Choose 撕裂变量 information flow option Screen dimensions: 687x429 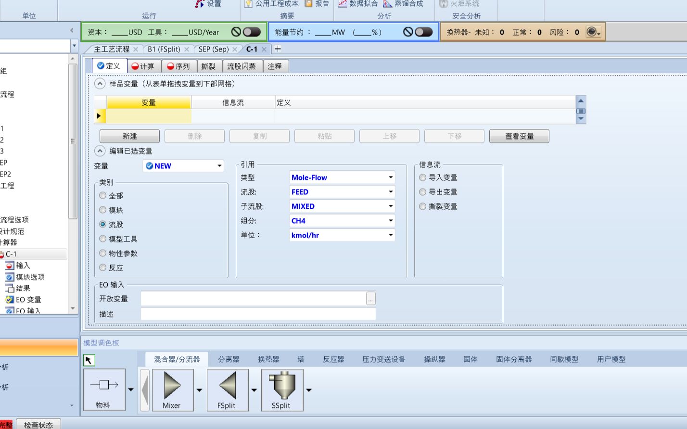pos(422,206)
